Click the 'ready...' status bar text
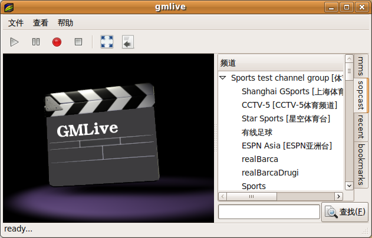Viewport: 372px width, 238px height. 18,229
